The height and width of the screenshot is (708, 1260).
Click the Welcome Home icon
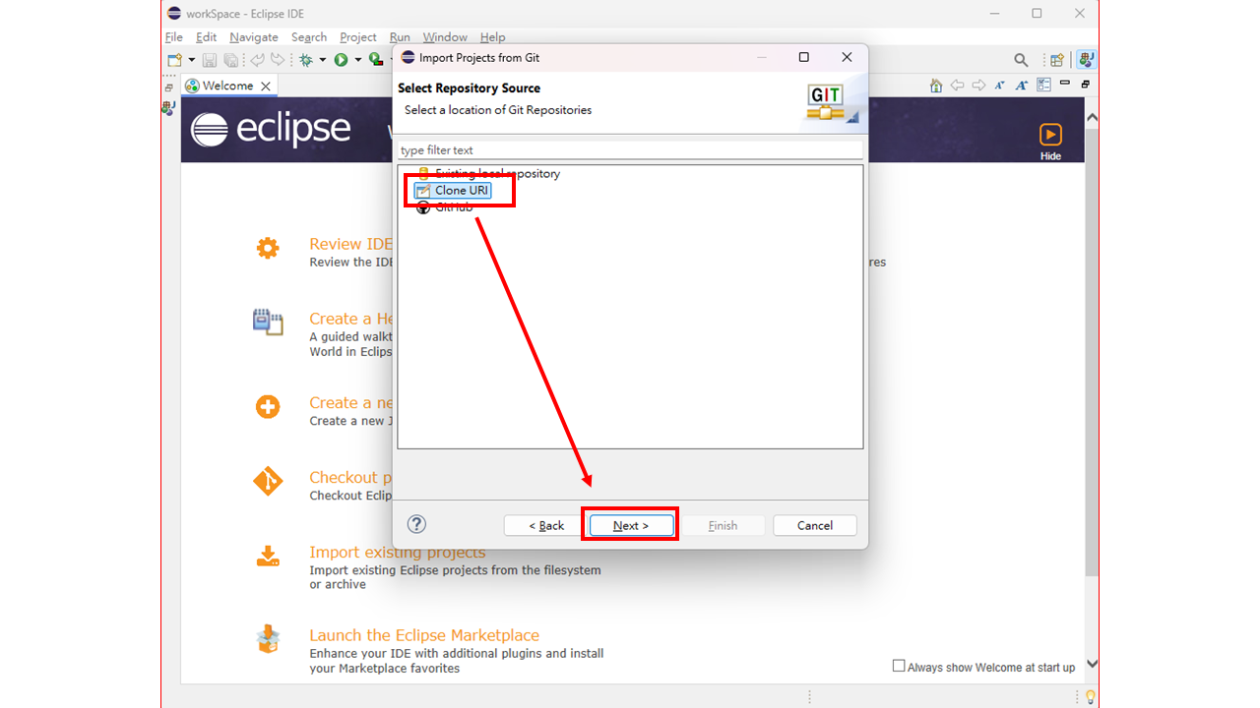click(936, 86)
